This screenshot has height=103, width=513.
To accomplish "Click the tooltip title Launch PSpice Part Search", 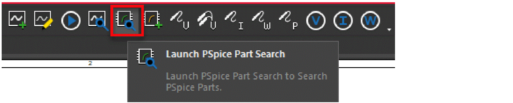I will pyautogui.click(x=225, y=54).
